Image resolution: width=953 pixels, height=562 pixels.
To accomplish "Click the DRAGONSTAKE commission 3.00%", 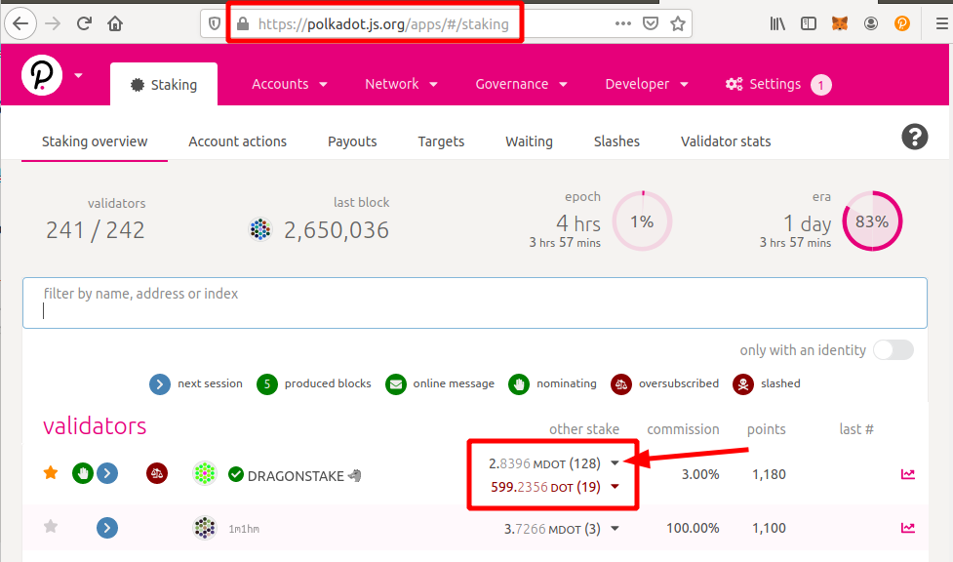I will coord(700,474).
